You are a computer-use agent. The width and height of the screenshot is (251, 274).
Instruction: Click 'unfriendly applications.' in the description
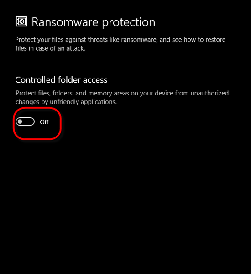(84, 102)
